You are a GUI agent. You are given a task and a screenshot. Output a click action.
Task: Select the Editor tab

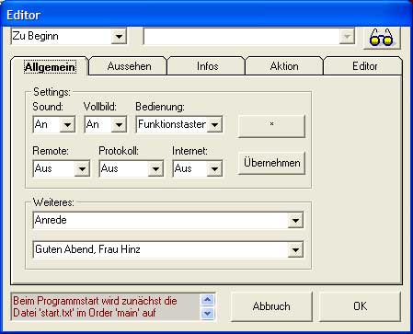[364, 66]
